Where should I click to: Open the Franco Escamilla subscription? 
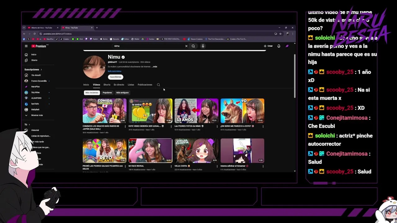pos(39,81)
